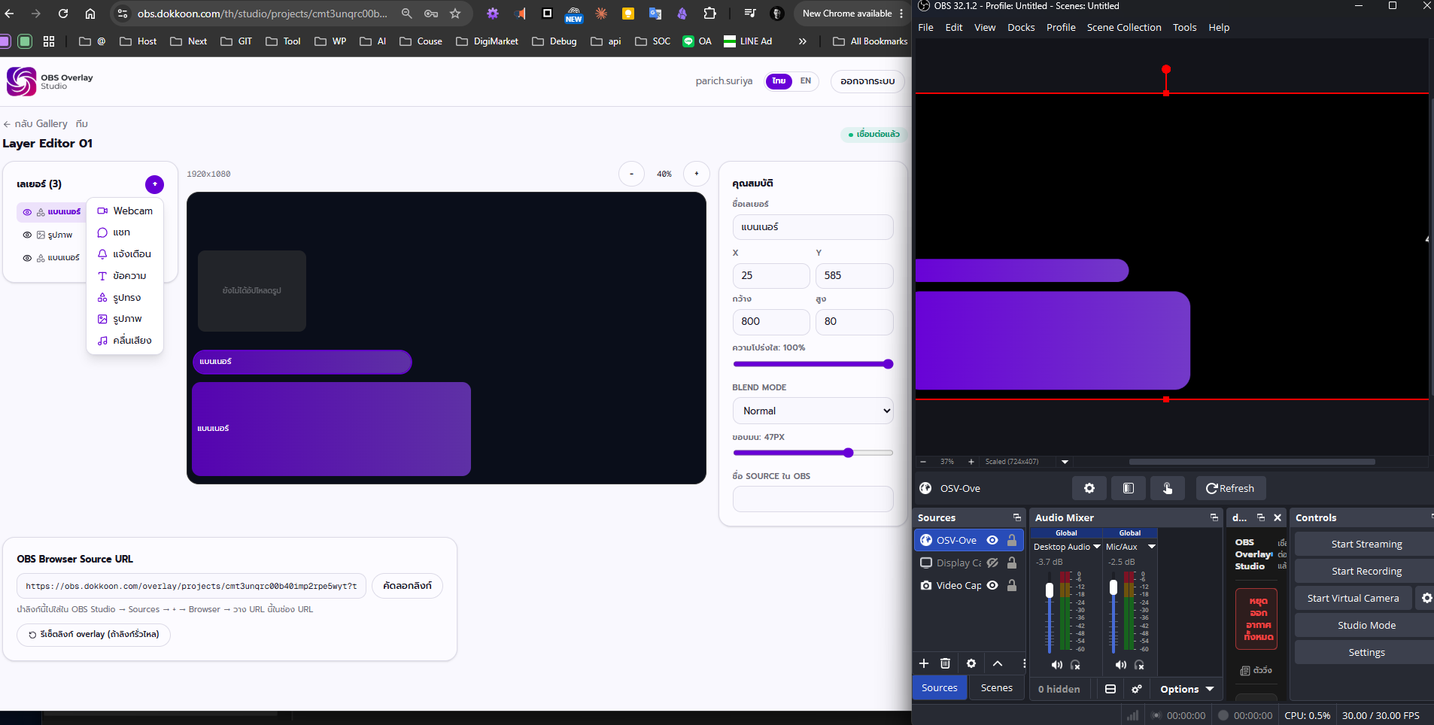The height and width of the screenshot is (725, 1434).
Task: Adjust corner radius (ขอบมน) slider
Action: click(x=813, y=453)
